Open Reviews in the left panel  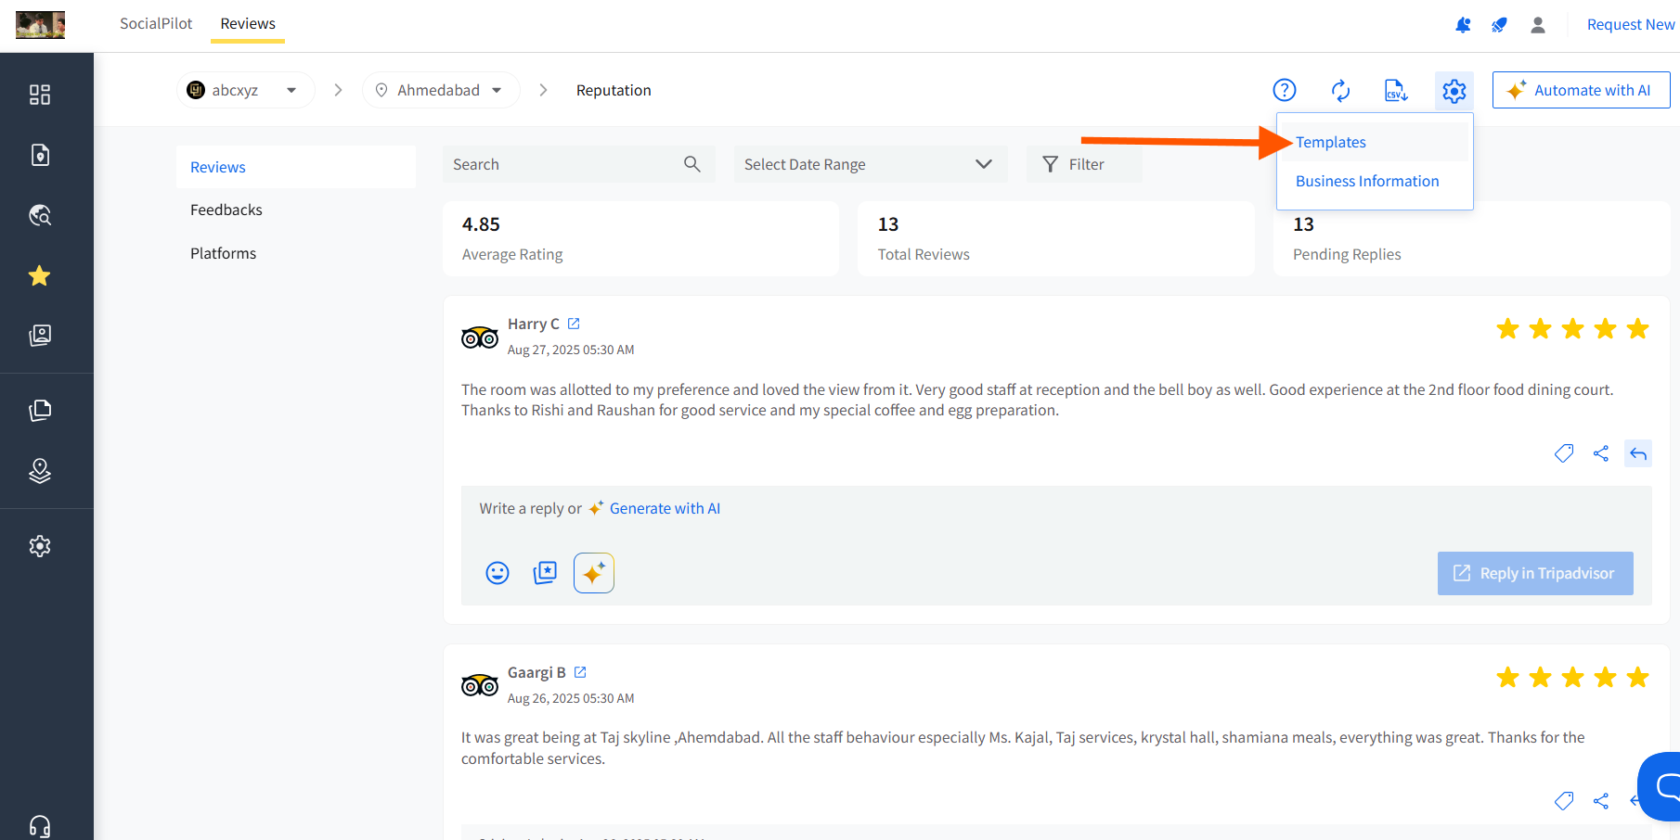[x=296, y=167]
